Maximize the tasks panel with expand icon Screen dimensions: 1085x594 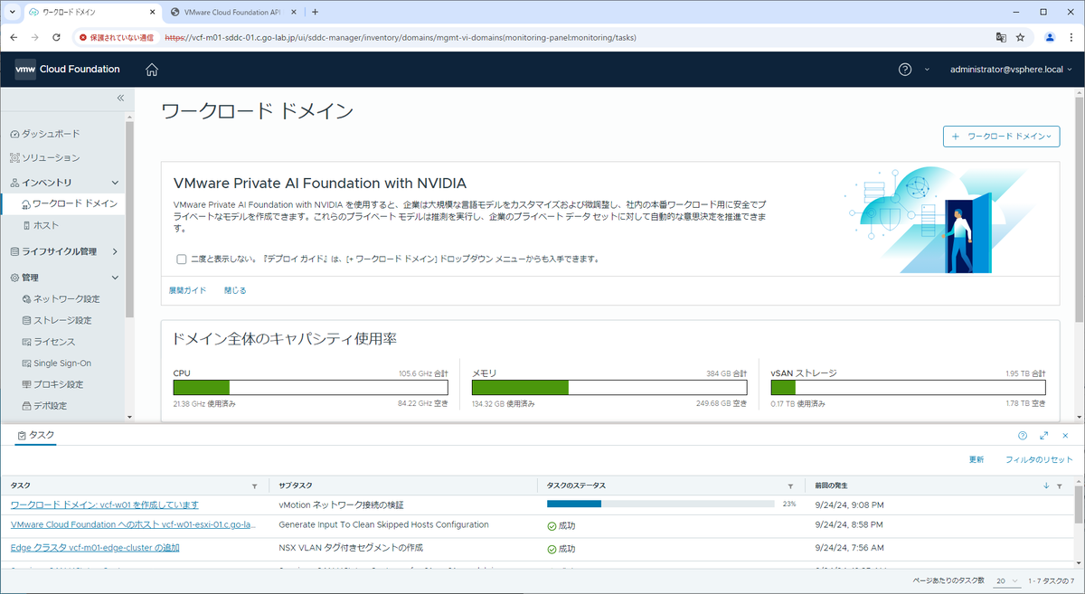click(1044, 436)
